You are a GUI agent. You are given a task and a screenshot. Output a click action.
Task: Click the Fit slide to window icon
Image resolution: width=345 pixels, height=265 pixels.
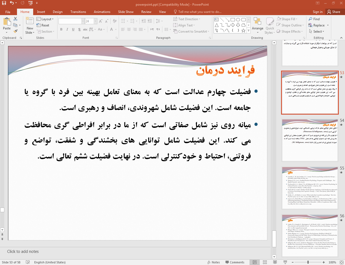341,262
